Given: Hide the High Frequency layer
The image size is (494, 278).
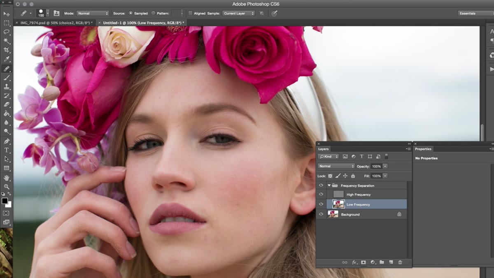Looking at the screenshot, I should (x=321, y=195).
